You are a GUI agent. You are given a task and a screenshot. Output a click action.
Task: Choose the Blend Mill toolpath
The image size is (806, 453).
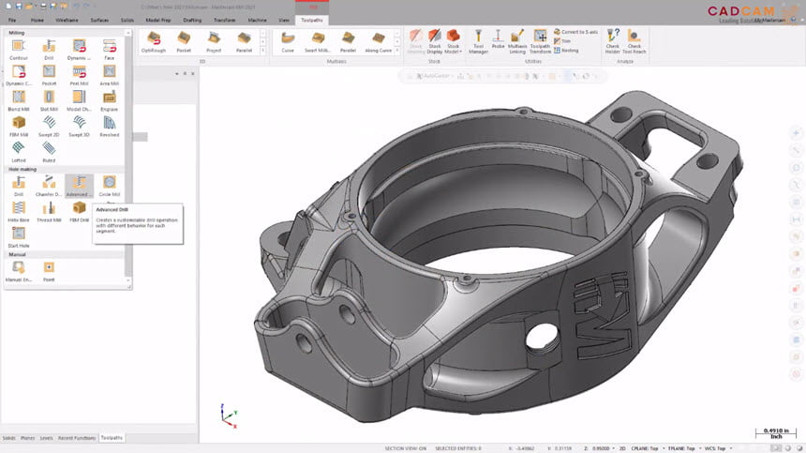[19, 100]
